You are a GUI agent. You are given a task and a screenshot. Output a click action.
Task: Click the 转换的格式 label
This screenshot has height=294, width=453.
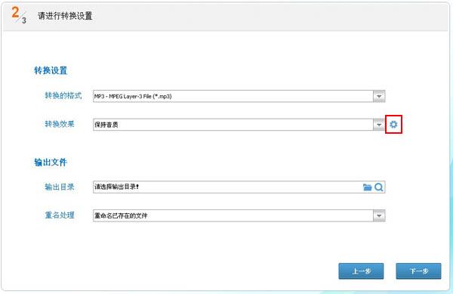(63, 95)
